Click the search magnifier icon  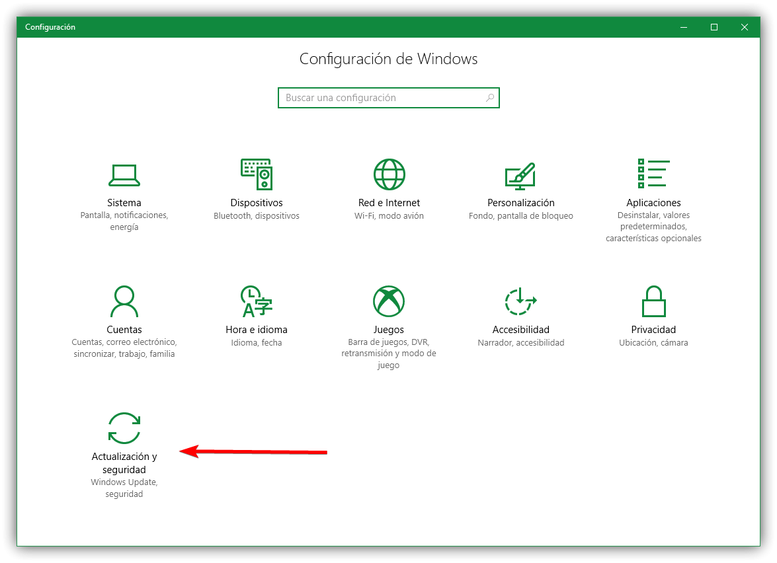(490, 98)
